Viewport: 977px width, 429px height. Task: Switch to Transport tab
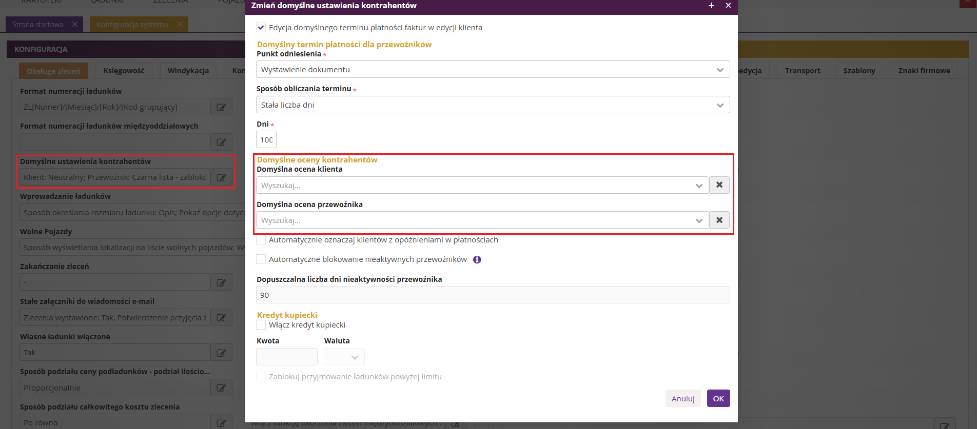pos(803,71)
